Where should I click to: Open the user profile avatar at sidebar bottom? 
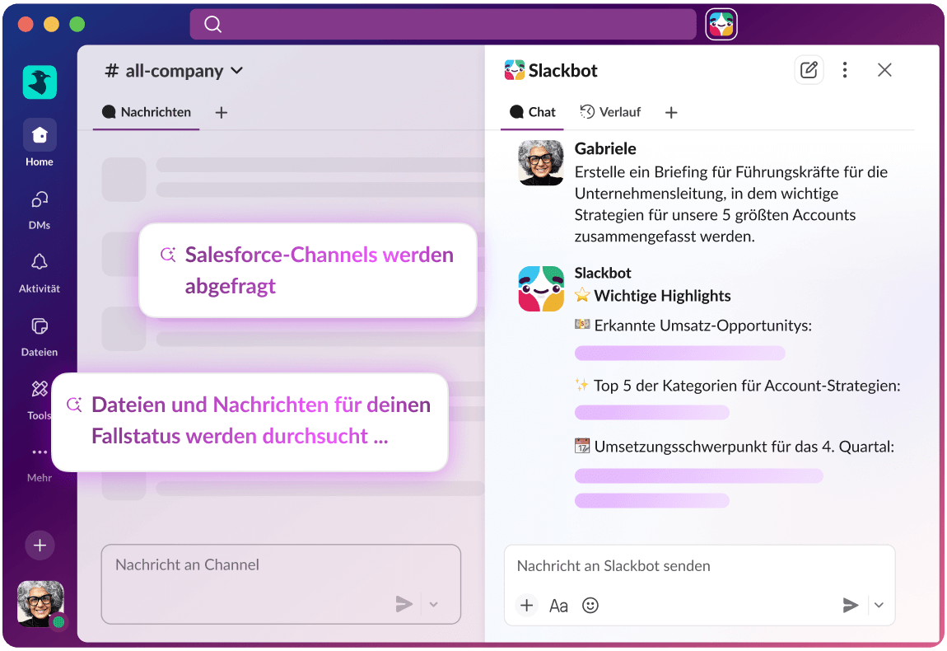pyautogui.click(x=40, y=604)
